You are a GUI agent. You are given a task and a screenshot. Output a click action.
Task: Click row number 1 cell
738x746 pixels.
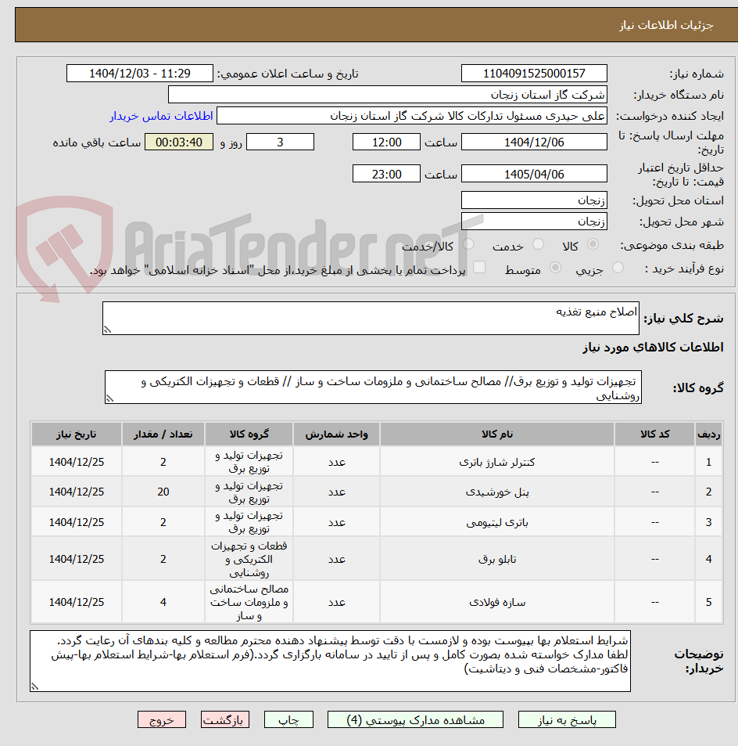click(x=708, y=462)
